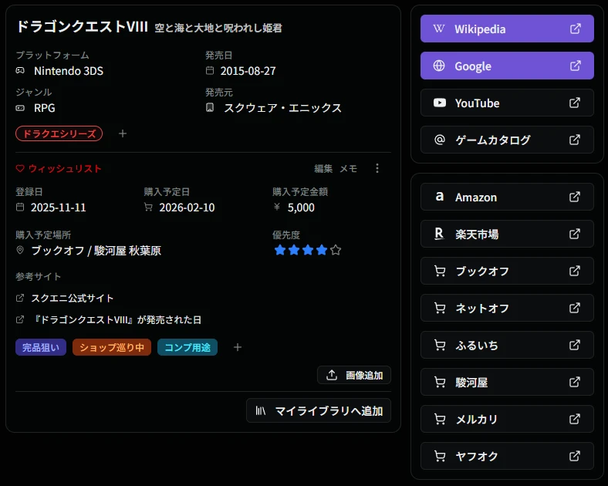Open the ヤフオク shop link
Image resolution: width=608 pixels, height=486 pixels.
click(x=507, y=456)
